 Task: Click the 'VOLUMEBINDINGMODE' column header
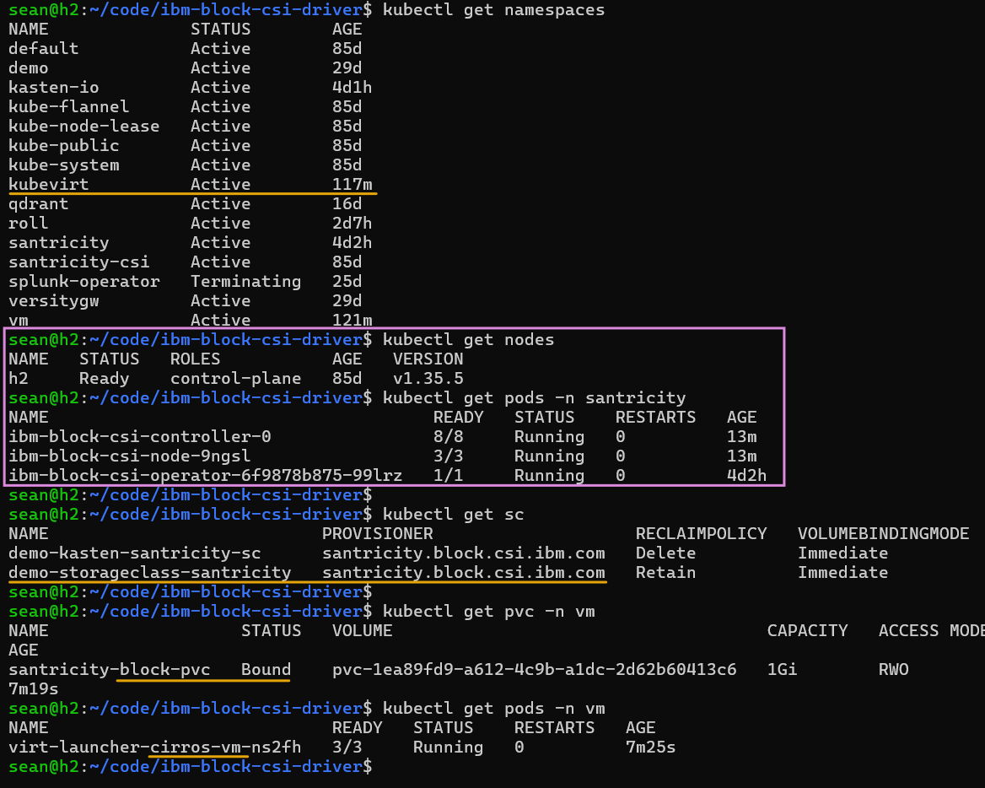(x=883, y=534)
